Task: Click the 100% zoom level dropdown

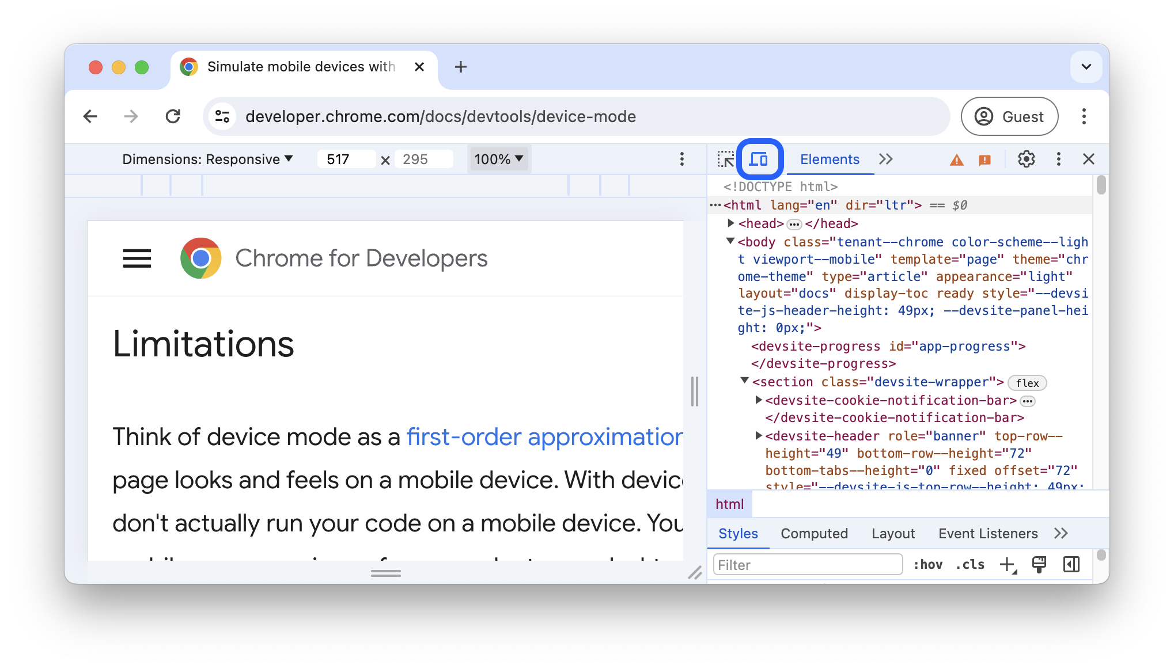Action: pyautogui.click(x=498, y=158)
